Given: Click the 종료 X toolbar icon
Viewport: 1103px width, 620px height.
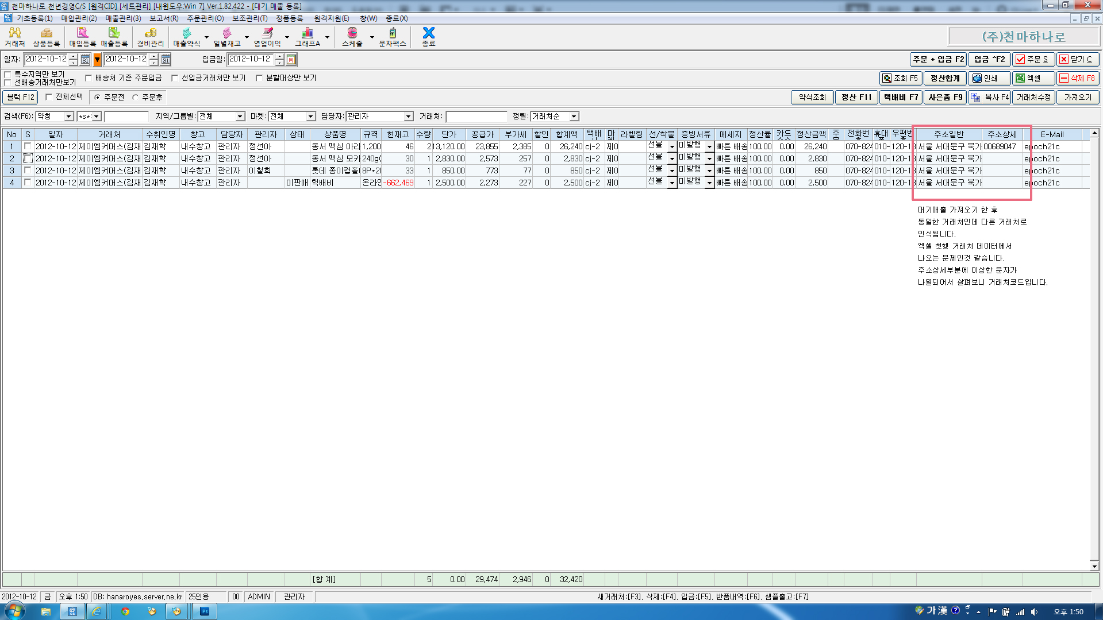Looking at the screenshot, I should [429, 37].
